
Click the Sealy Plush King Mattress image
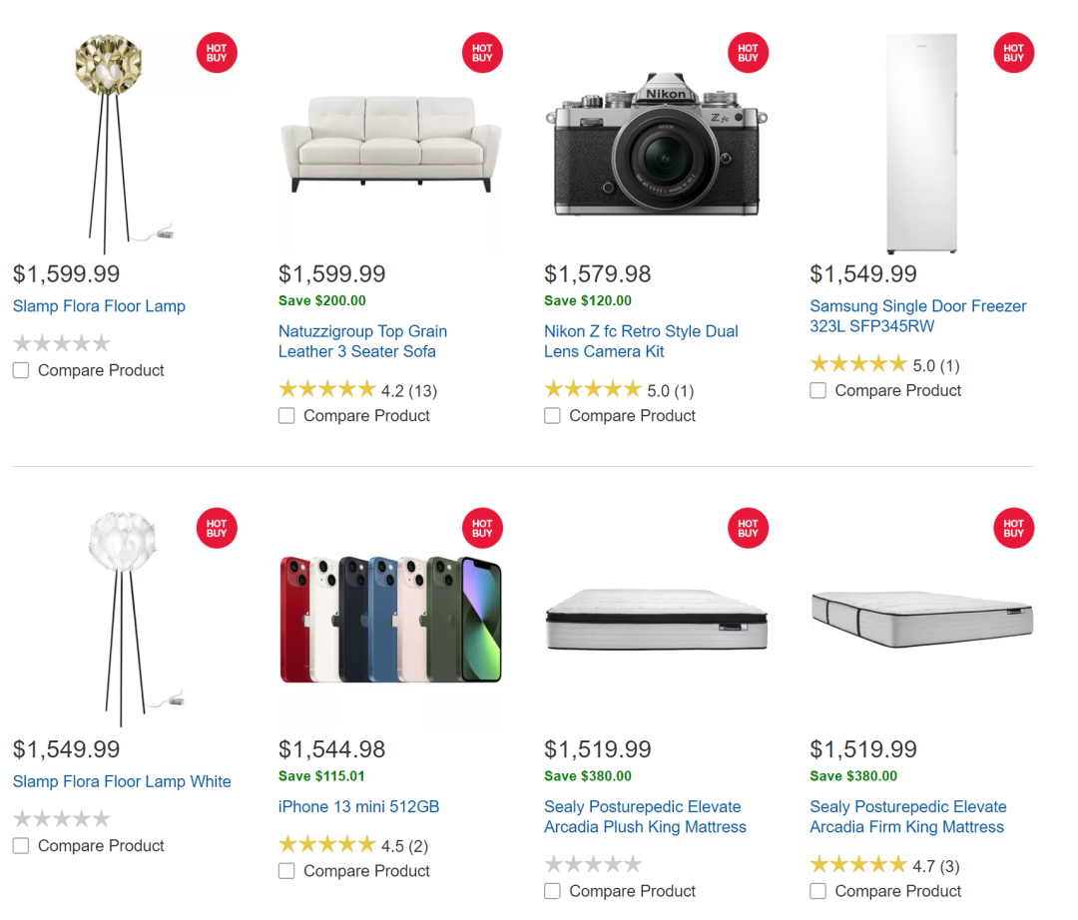point(657,619)
